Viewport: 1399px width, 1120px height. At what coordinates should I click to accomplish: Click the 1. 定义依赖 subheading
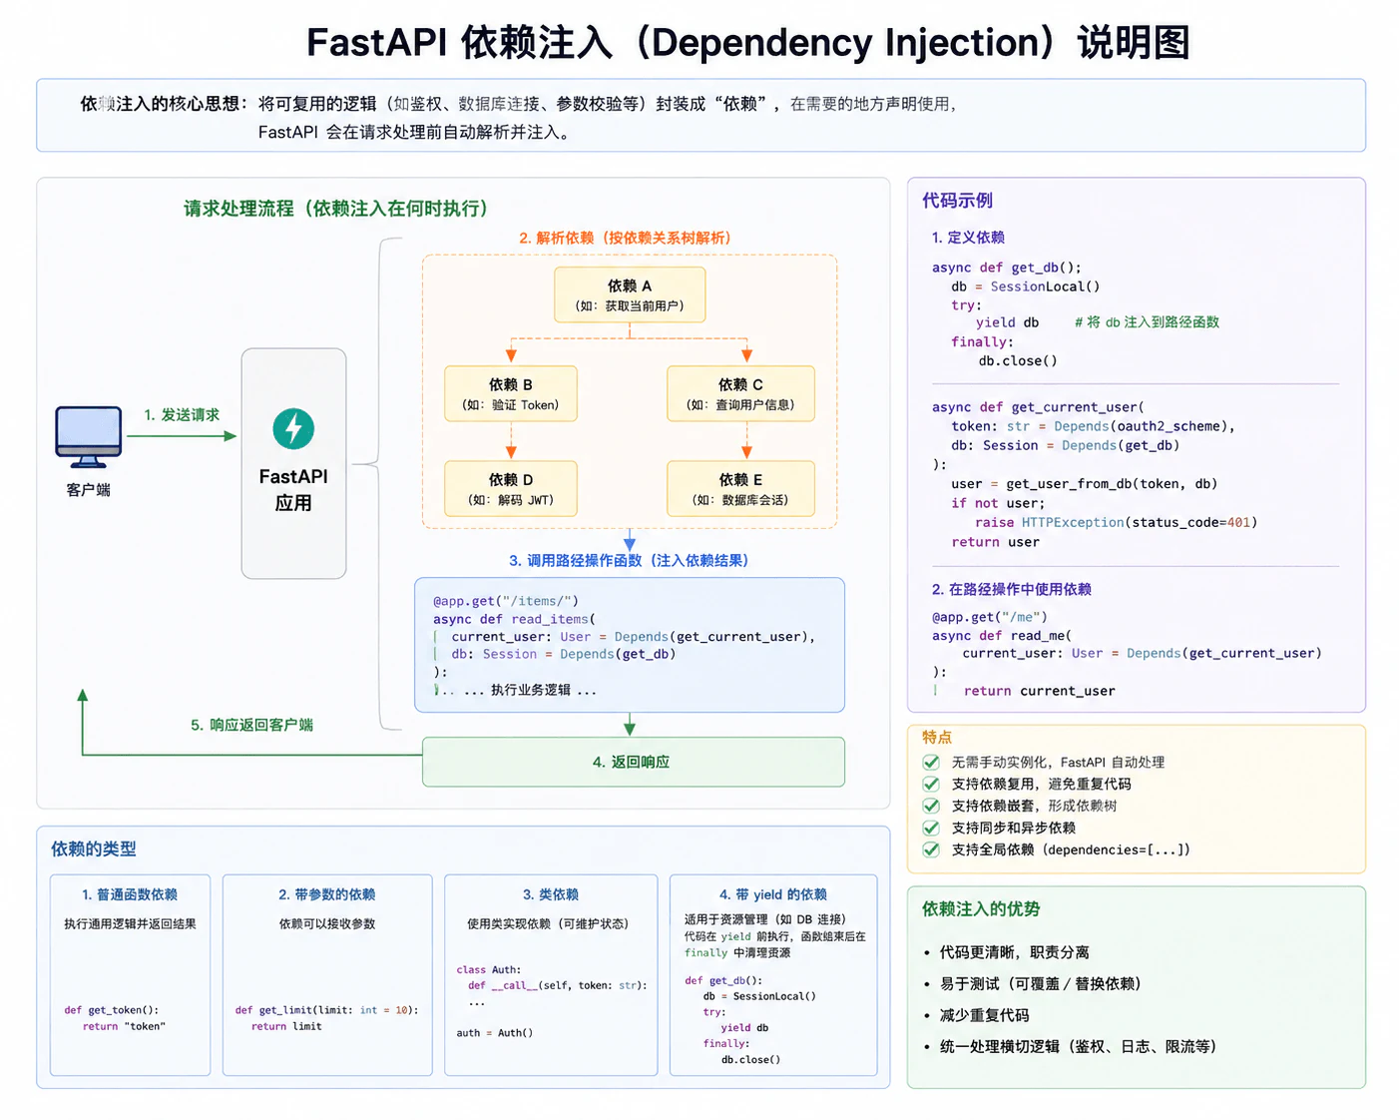click(968, 238)
